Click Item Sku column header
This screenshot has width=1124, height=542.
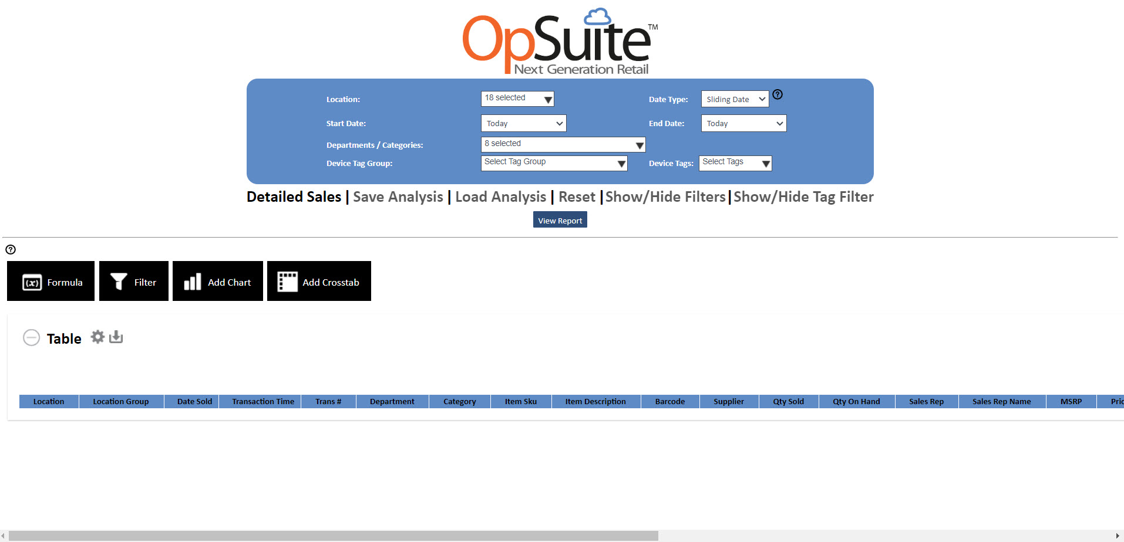tap(521, 401)
